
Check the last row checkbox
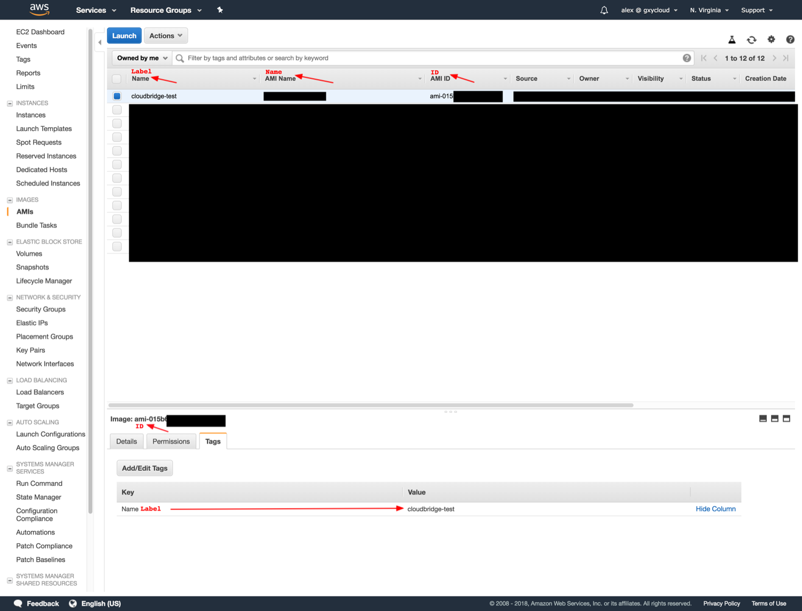117,247
